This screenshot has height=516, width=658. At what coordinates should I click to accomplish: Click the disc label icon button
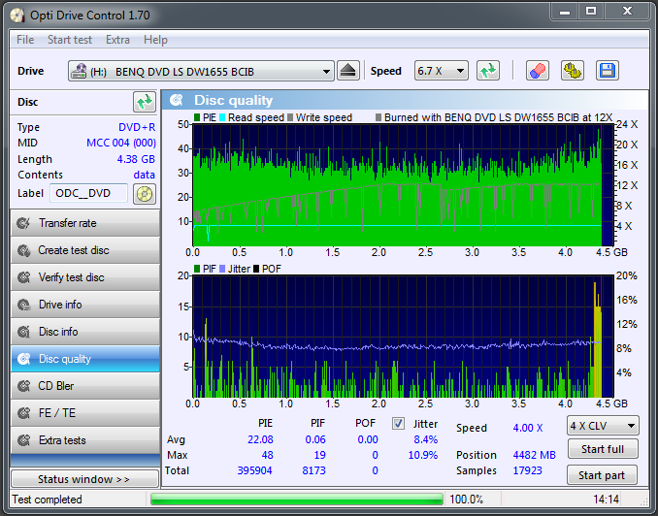tap(145, 194)
